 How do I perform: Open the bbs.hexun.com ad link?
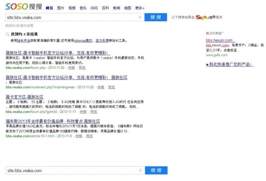(220, 40)
